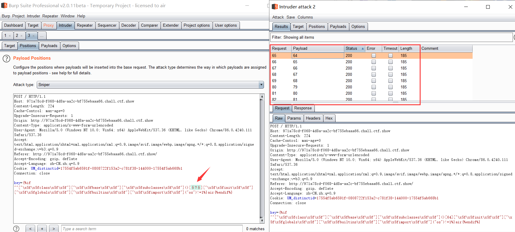Close Intruder tab 2 with its x
515x232 pixels.
click(x=21, y=36)
